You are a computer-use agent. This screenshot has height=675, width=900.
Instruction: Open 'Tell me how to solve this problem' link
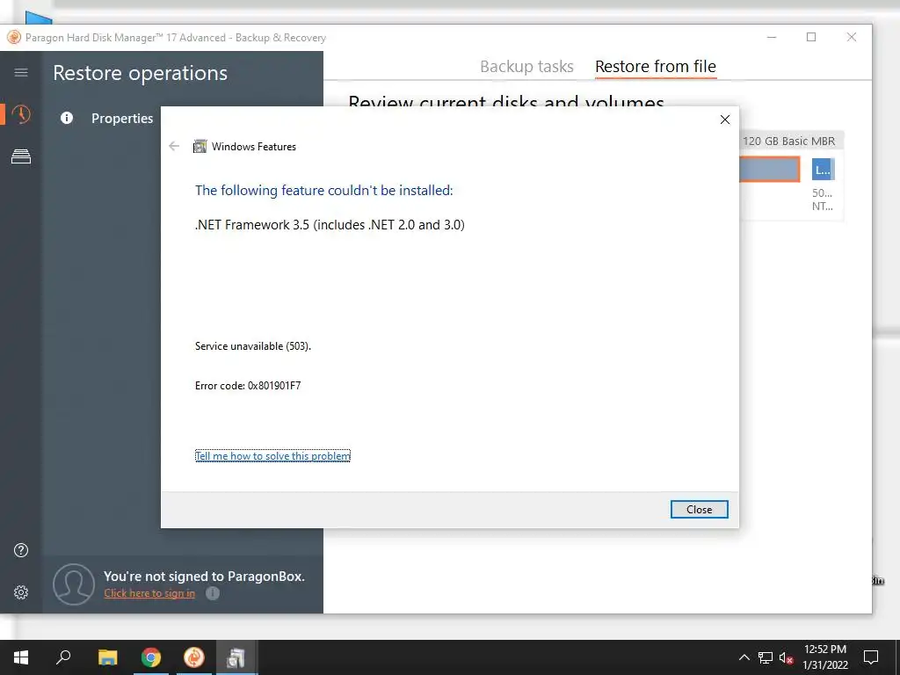[272, 456]
